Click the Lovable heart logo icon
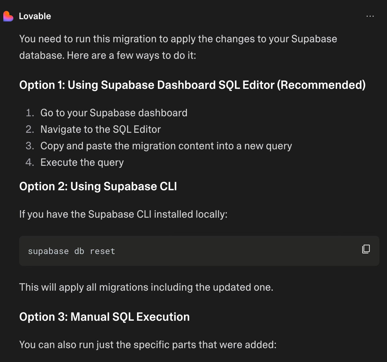Image resolution: width=387 pixels, height=362 pixels. [x=8, y=16]
